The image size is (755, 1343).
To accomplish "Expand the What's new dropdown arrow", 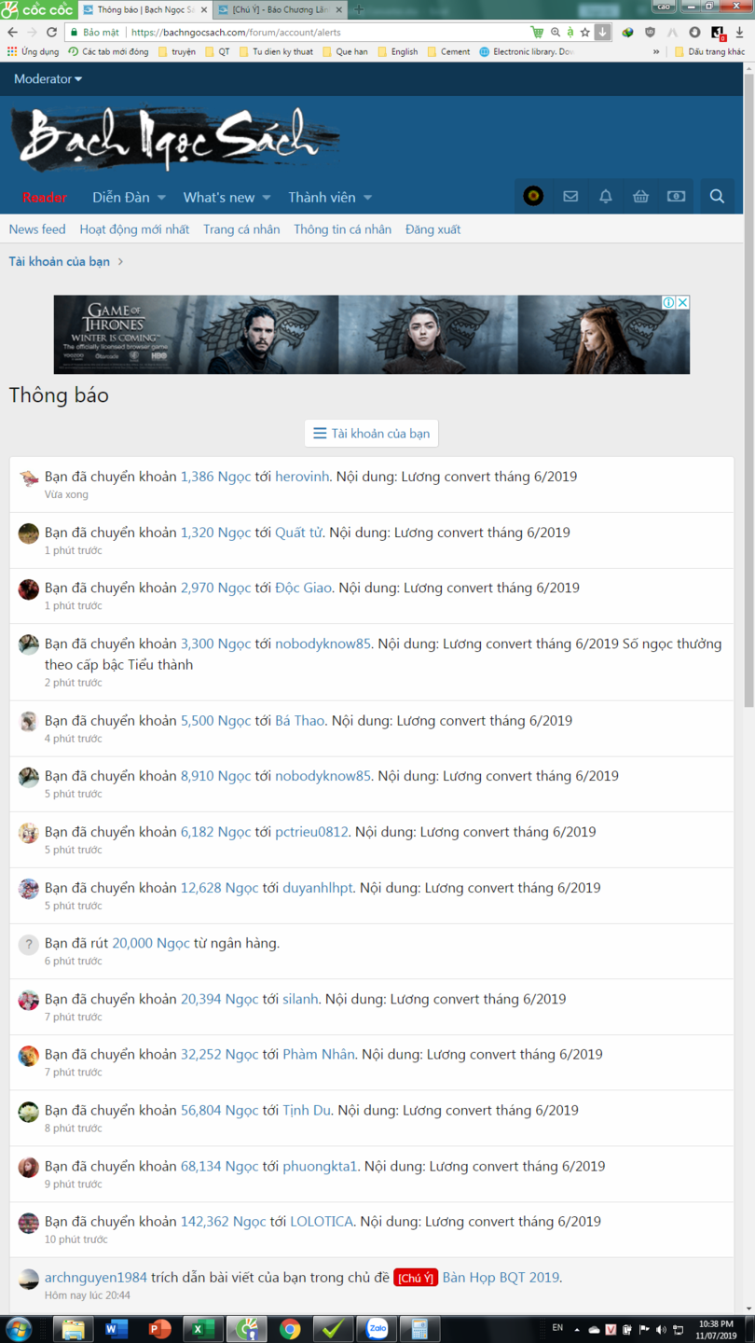I will click(267, 198).
